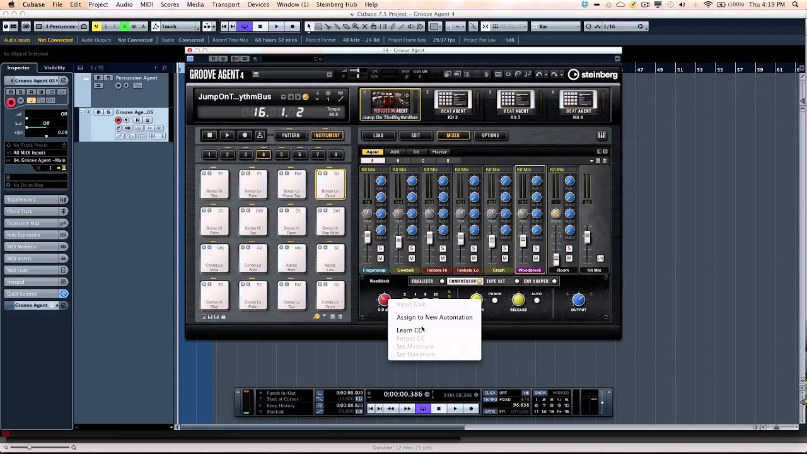Click the PATTERN button

tap(291, 135)
